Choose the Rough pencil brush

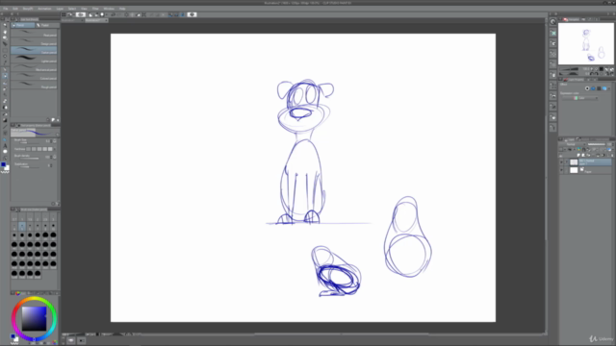click(x=34, y=85)
